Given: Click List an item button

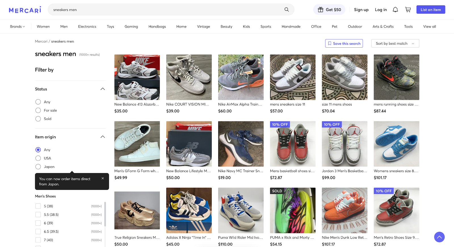Looking at the screenshot, I should click(x=431, y=10).
